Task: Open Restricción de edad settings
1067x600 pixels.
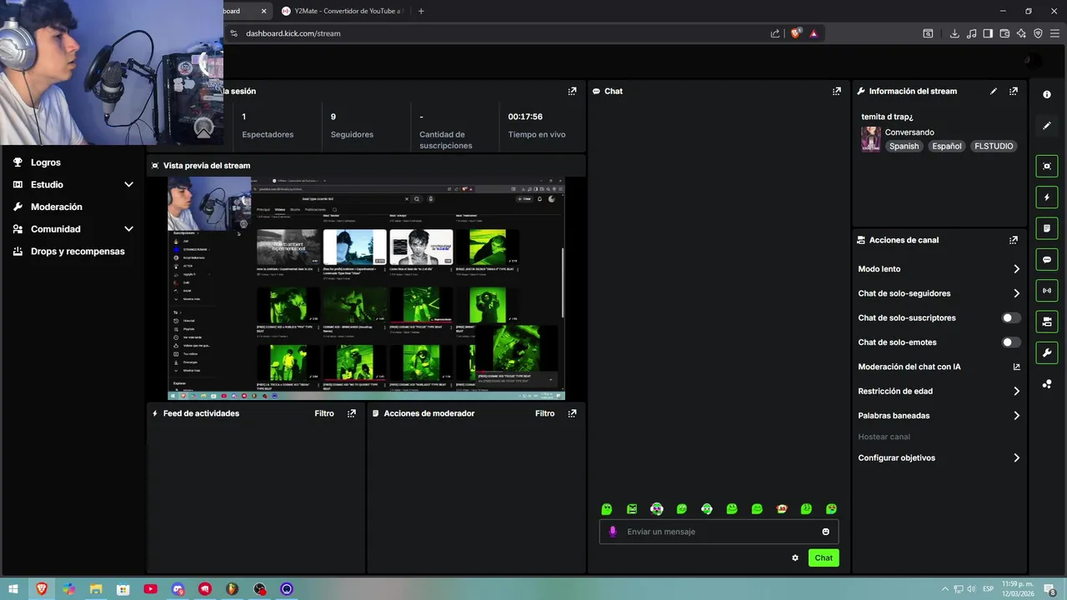Action: 939,391
